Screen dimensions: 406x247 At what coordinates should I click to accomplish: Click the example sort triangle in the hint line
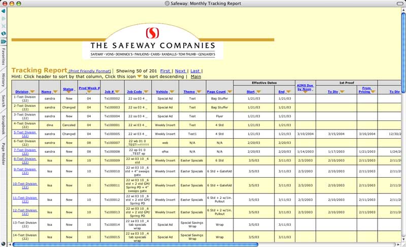pos(139,76)
